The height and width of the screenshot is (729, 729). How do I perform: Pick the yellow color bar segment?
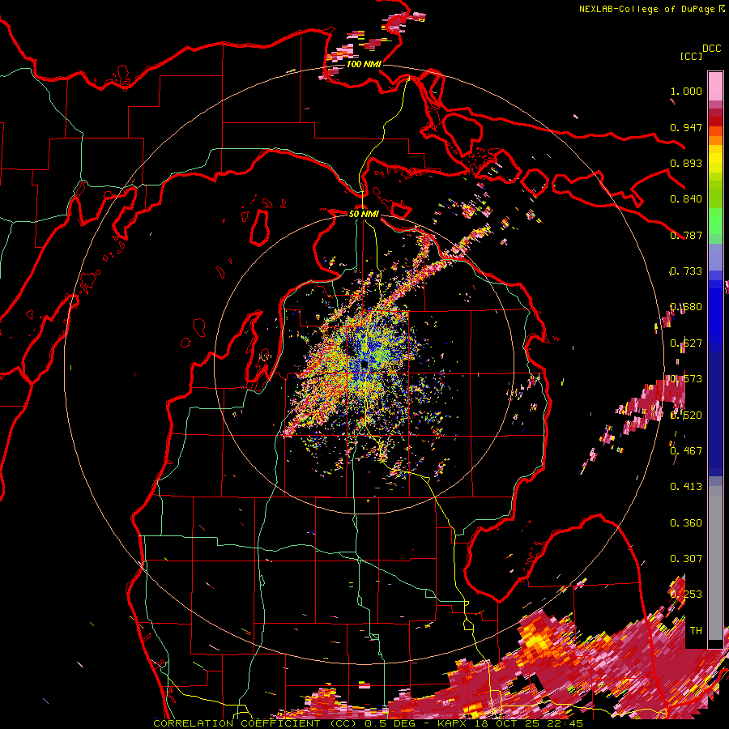pyautogui.click(x=715, y=160)
